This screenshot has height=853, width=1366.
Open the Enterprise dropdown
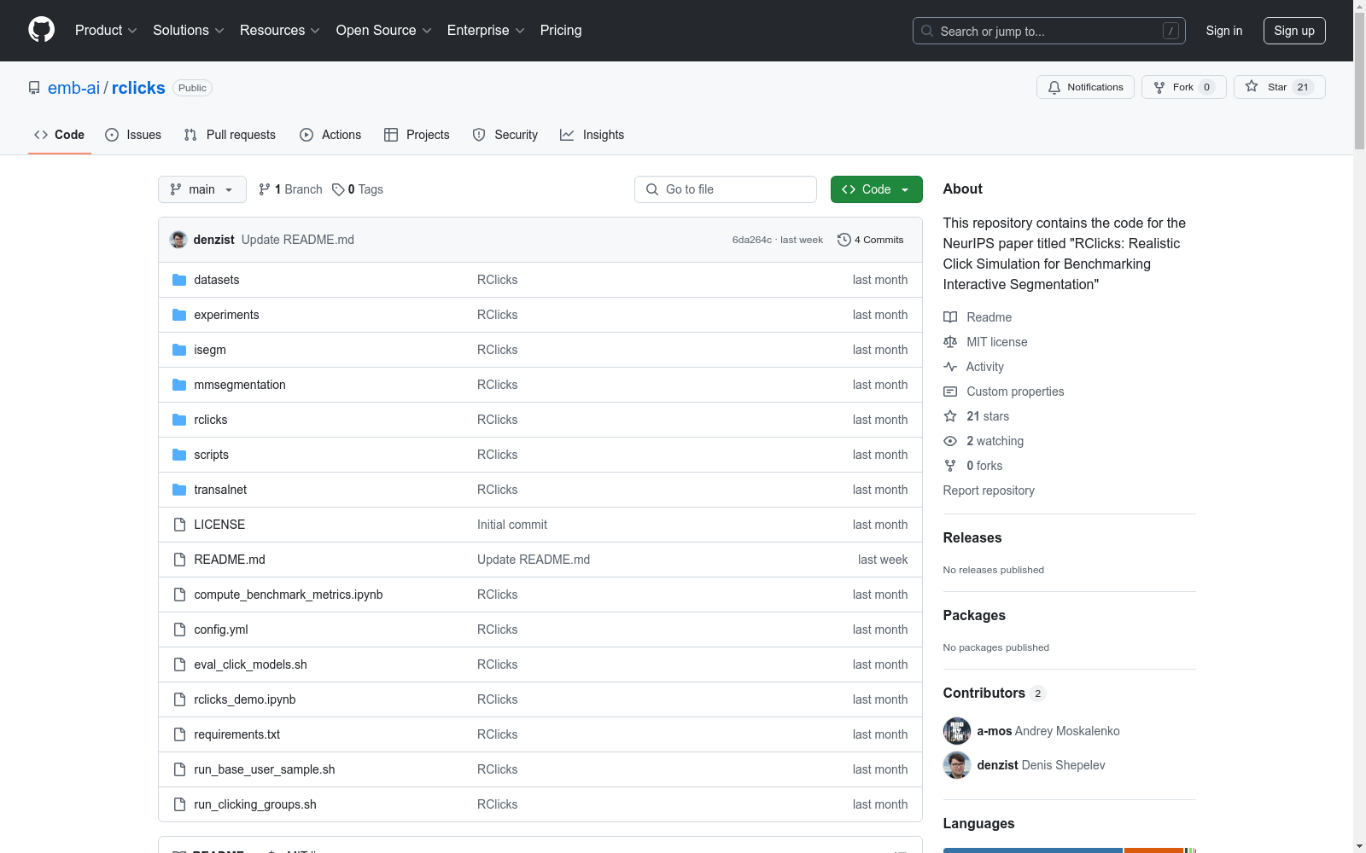(486, 31)
